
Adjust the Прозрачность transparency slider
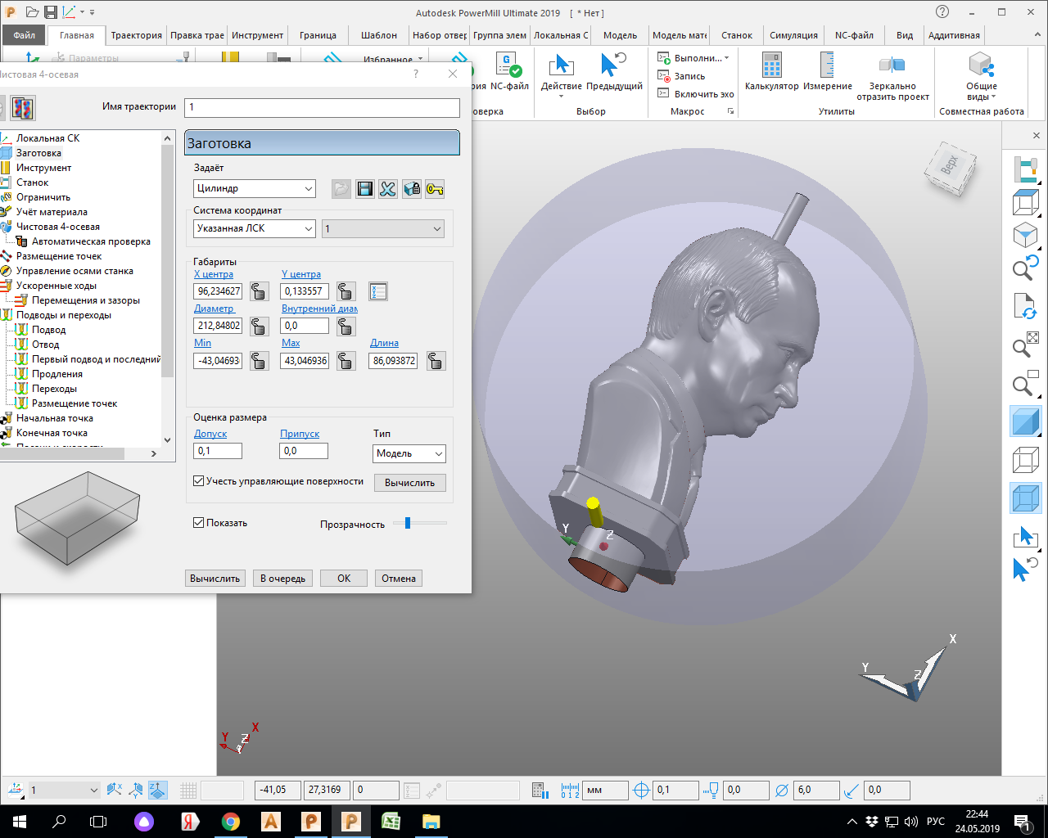(408, 523)
